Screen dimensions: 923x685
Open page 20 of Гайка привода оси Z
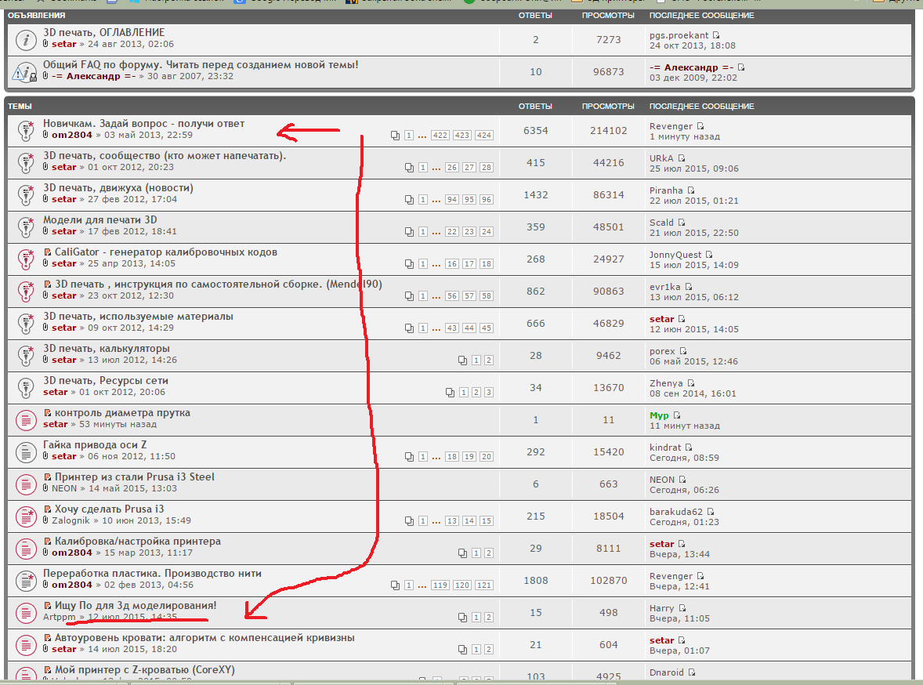pos(487,456)
